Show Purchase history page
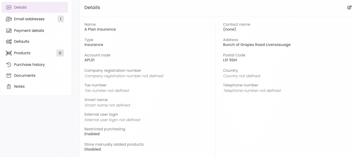 point(35,65)
